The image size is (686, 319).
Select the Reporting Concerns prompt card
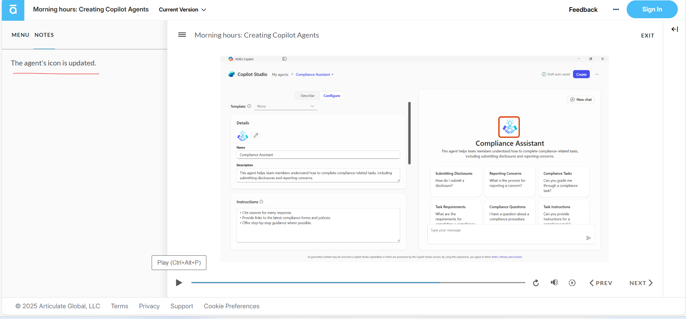[510, 182]
